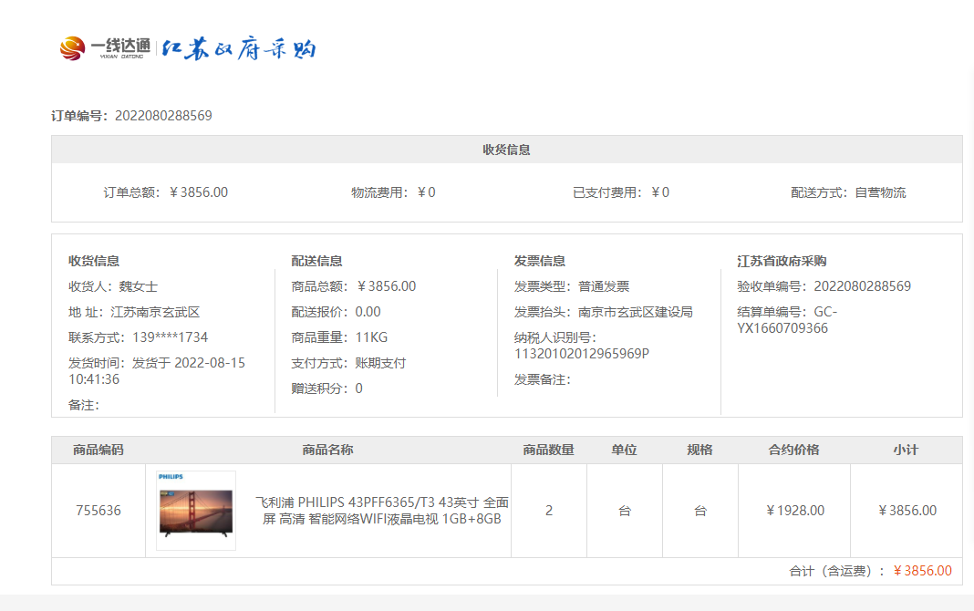Click the 商品名称 column header
The height and width of the screenshot is (611, 974).
pyautogui.click(x=327, y=450)
